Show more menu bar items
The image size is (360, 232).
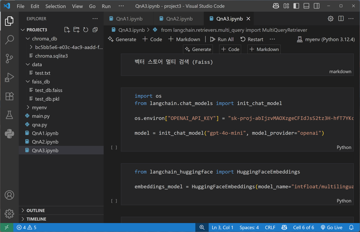121,6
